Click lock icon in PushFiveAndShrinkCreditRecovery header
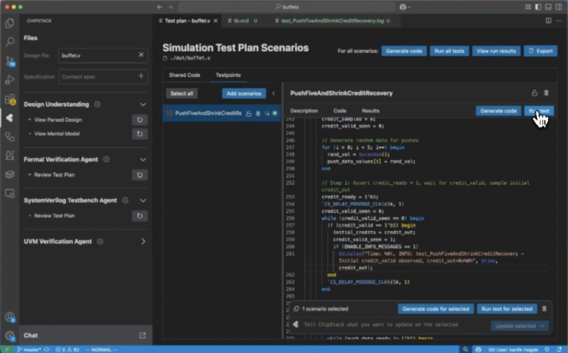 coord(534,93)
